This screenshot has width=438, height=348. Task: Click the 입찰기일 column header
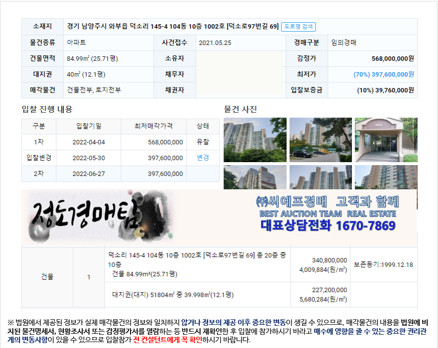pyautogui.click(x=88, y=126)
